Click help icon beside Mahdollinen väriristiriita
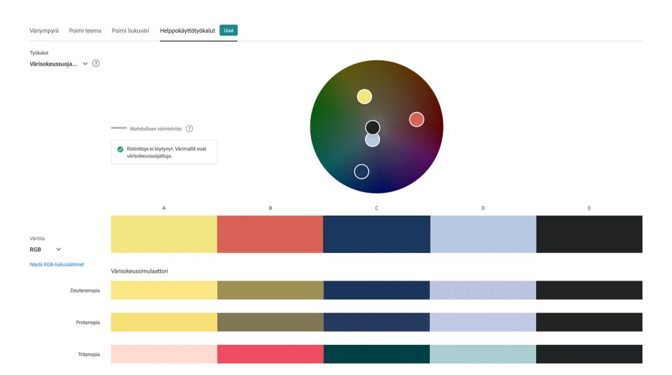672x375 pixels. coord(189,128)
